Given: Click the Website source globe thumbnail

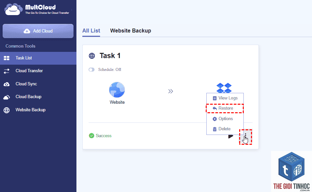Looking at the screenshot, I should [117, 90].
